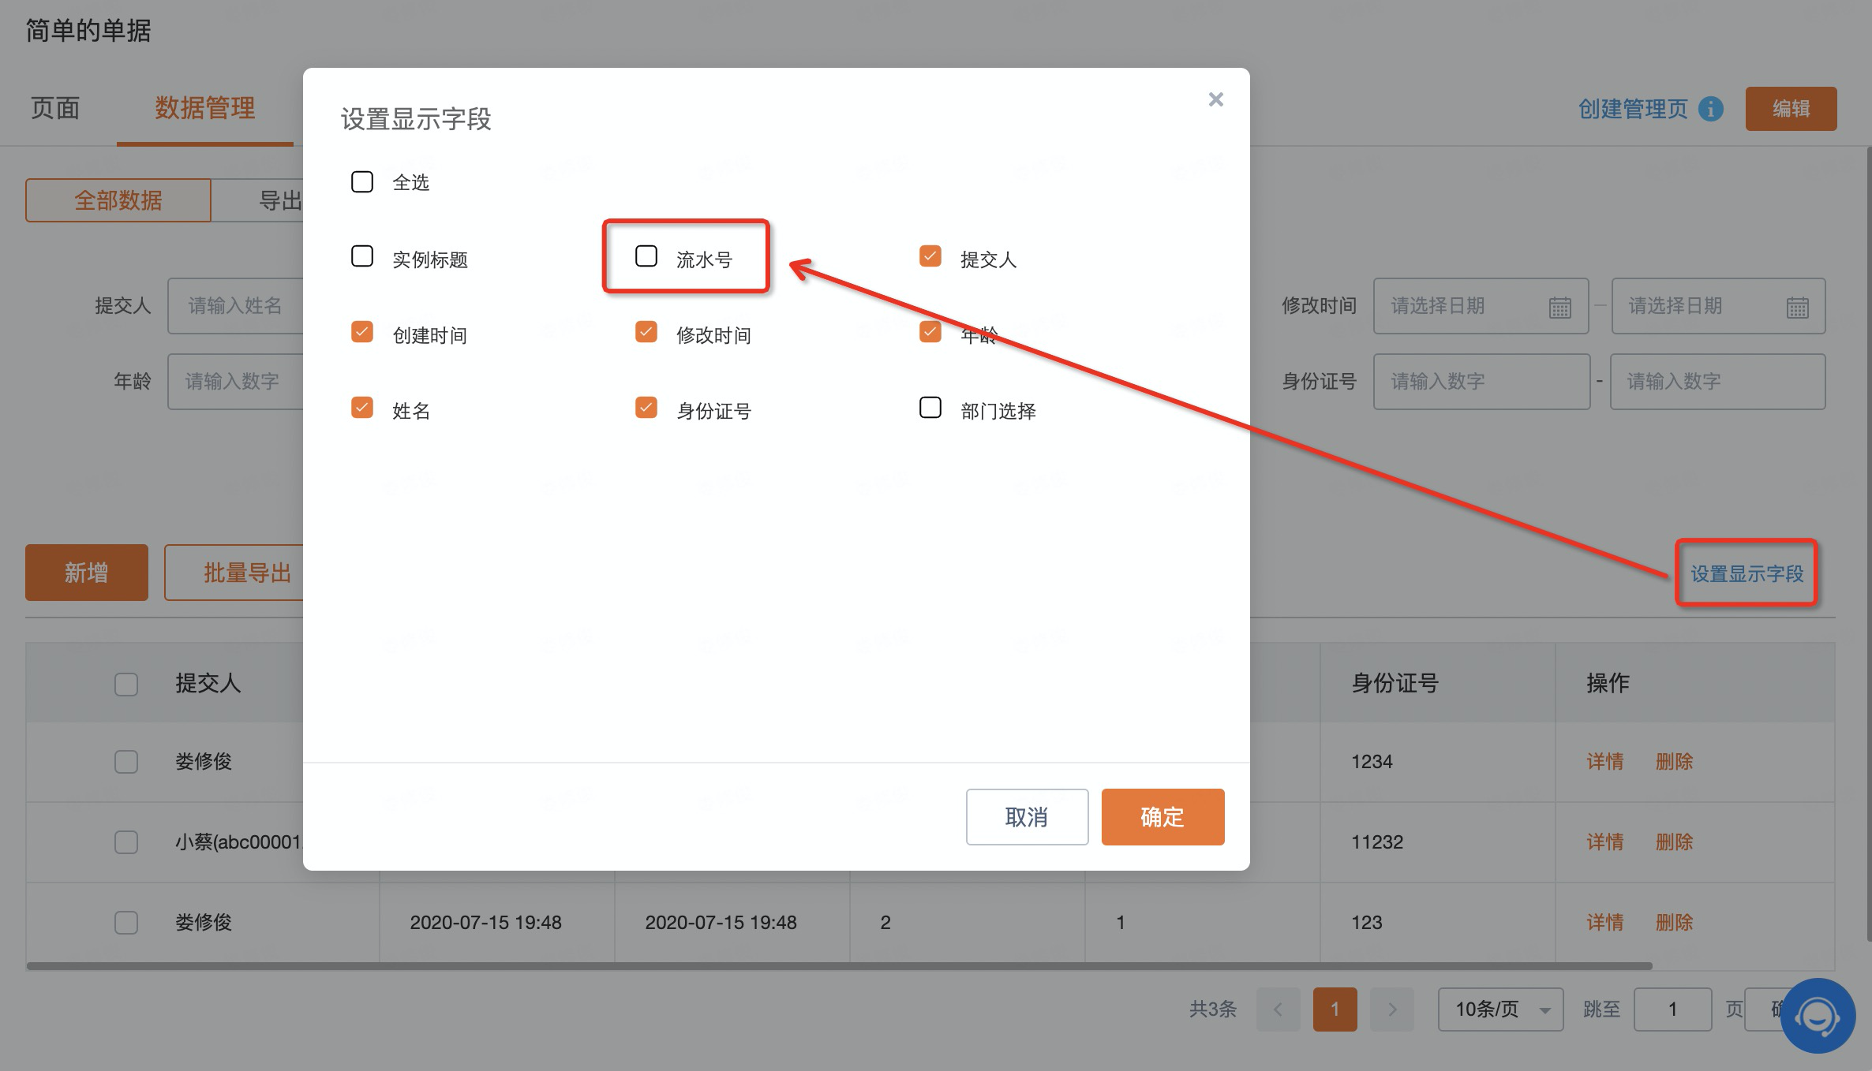Click the second 修改时间 calendar icon
The image size is (1872, 1071).
pyautogui.click(x=1797, y=307)
